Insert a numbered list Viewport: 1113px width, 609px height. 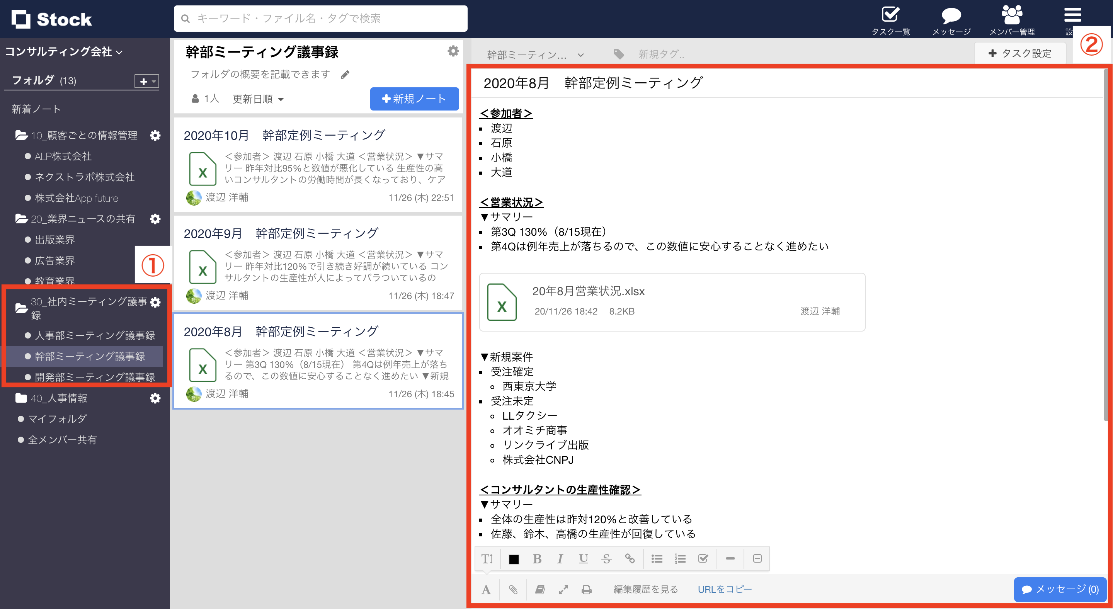tap(680, 558)
